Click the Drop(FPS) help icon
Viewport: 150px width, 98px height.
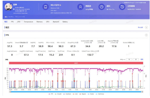[77, 43]
